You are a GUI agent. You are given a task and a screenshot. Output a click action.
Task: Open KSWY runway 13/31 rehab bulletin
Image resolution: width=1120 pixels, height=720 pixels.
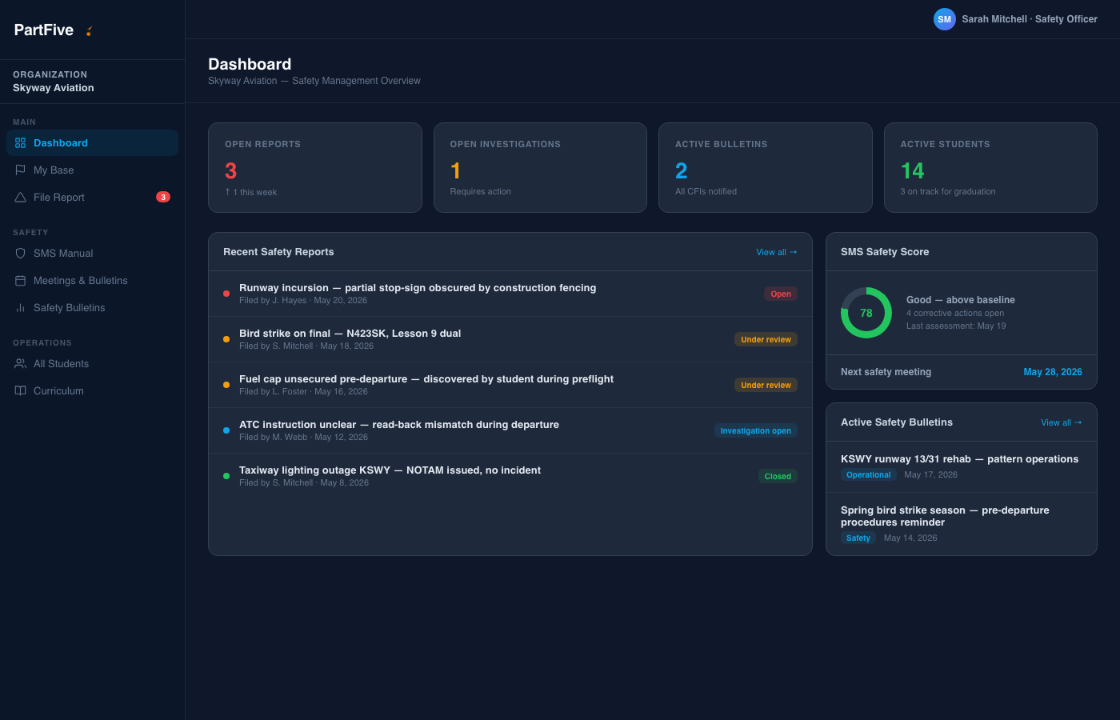[962, 466]
